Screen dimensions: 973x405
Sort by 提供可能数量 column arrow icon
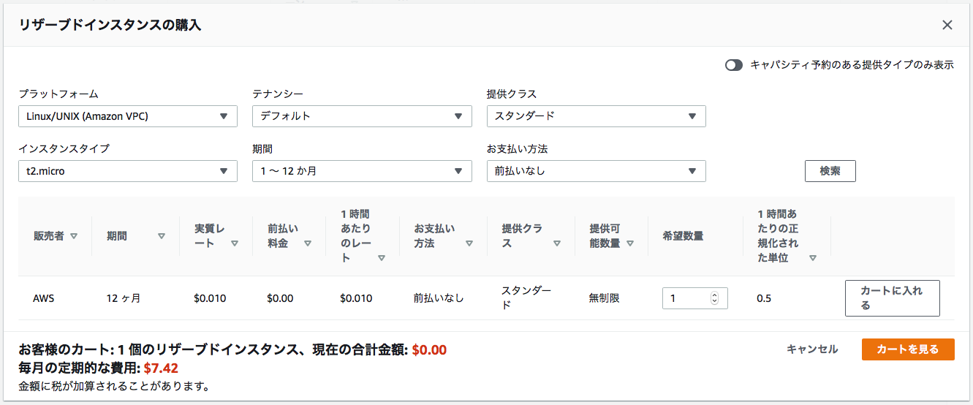(630, 243)
